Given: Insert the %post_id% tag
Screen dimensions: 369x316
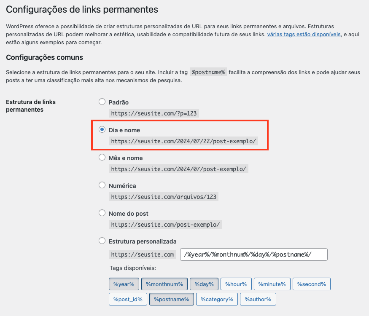Looking at the screenshot, I should tap(128, 299).
